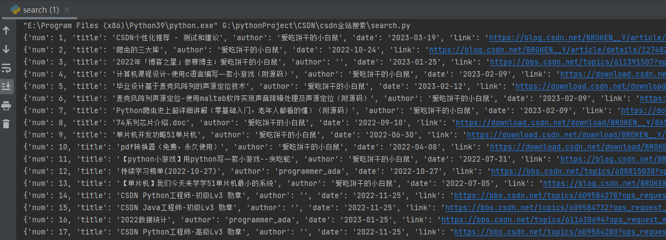Open the download.csdn.net link in row num 8

tap(561, 123)
